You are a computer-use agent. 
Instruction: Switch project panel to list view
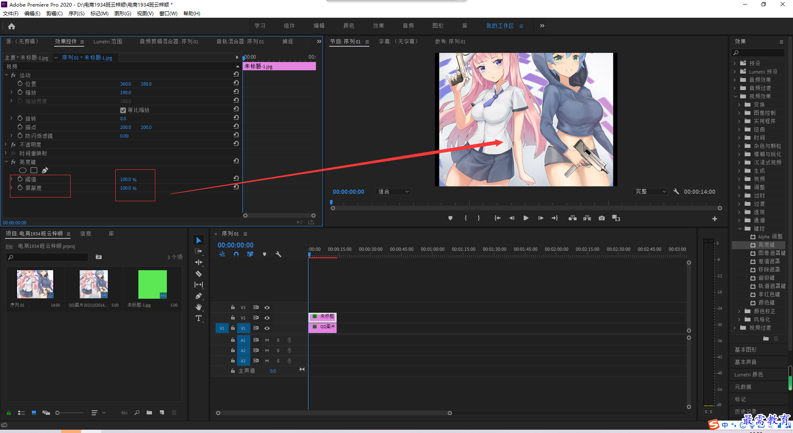click(21, 412)
